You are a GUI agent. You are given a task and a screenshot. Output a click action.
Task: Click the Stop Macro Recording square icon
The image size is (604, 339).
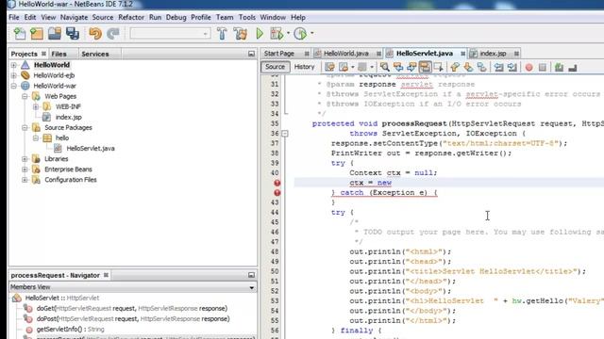(543, 67)
